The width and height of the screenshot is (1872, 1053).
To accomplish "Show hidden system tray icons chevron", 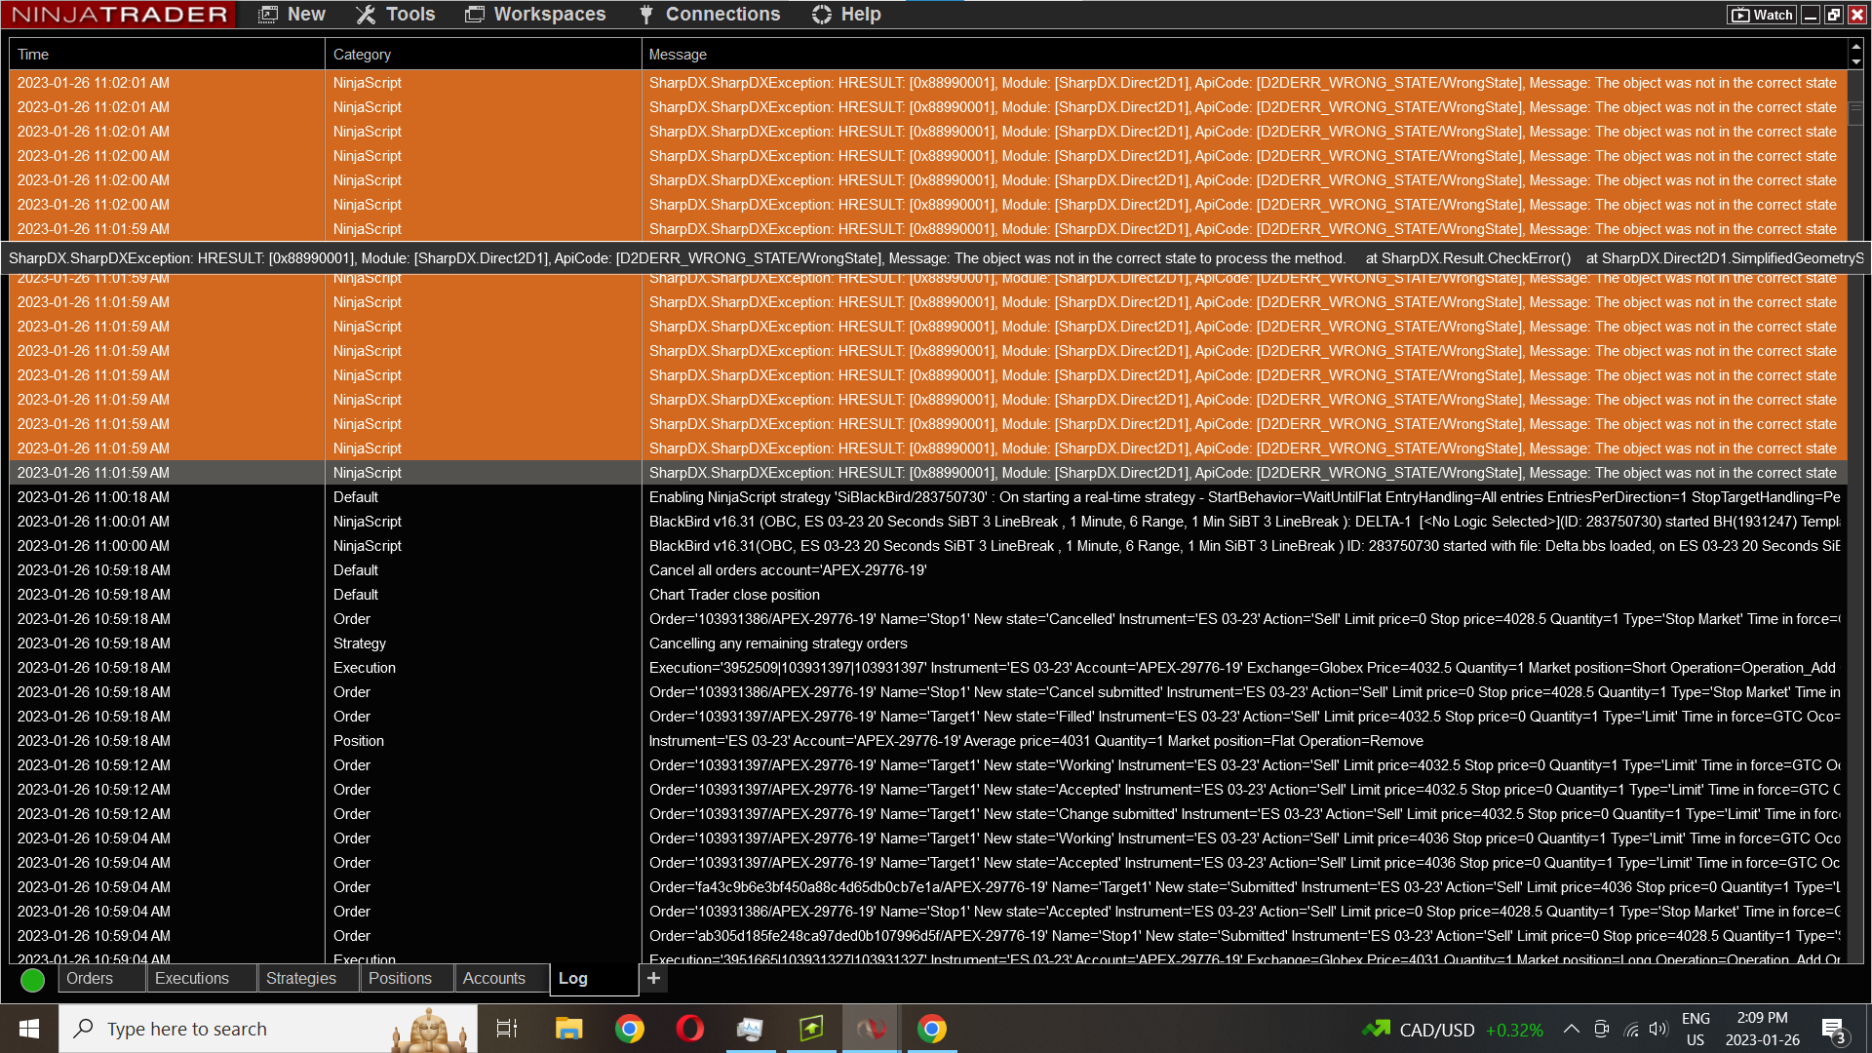I will tap(1572, 1029).
